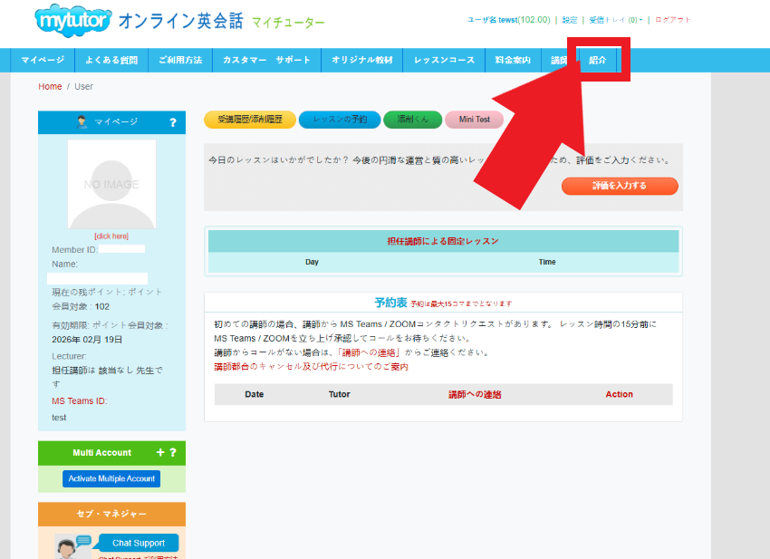Image resolution: width=770 pixels, height=559 pixels.
Task: Open Multi Account help question mark
Action: (173, 452)
